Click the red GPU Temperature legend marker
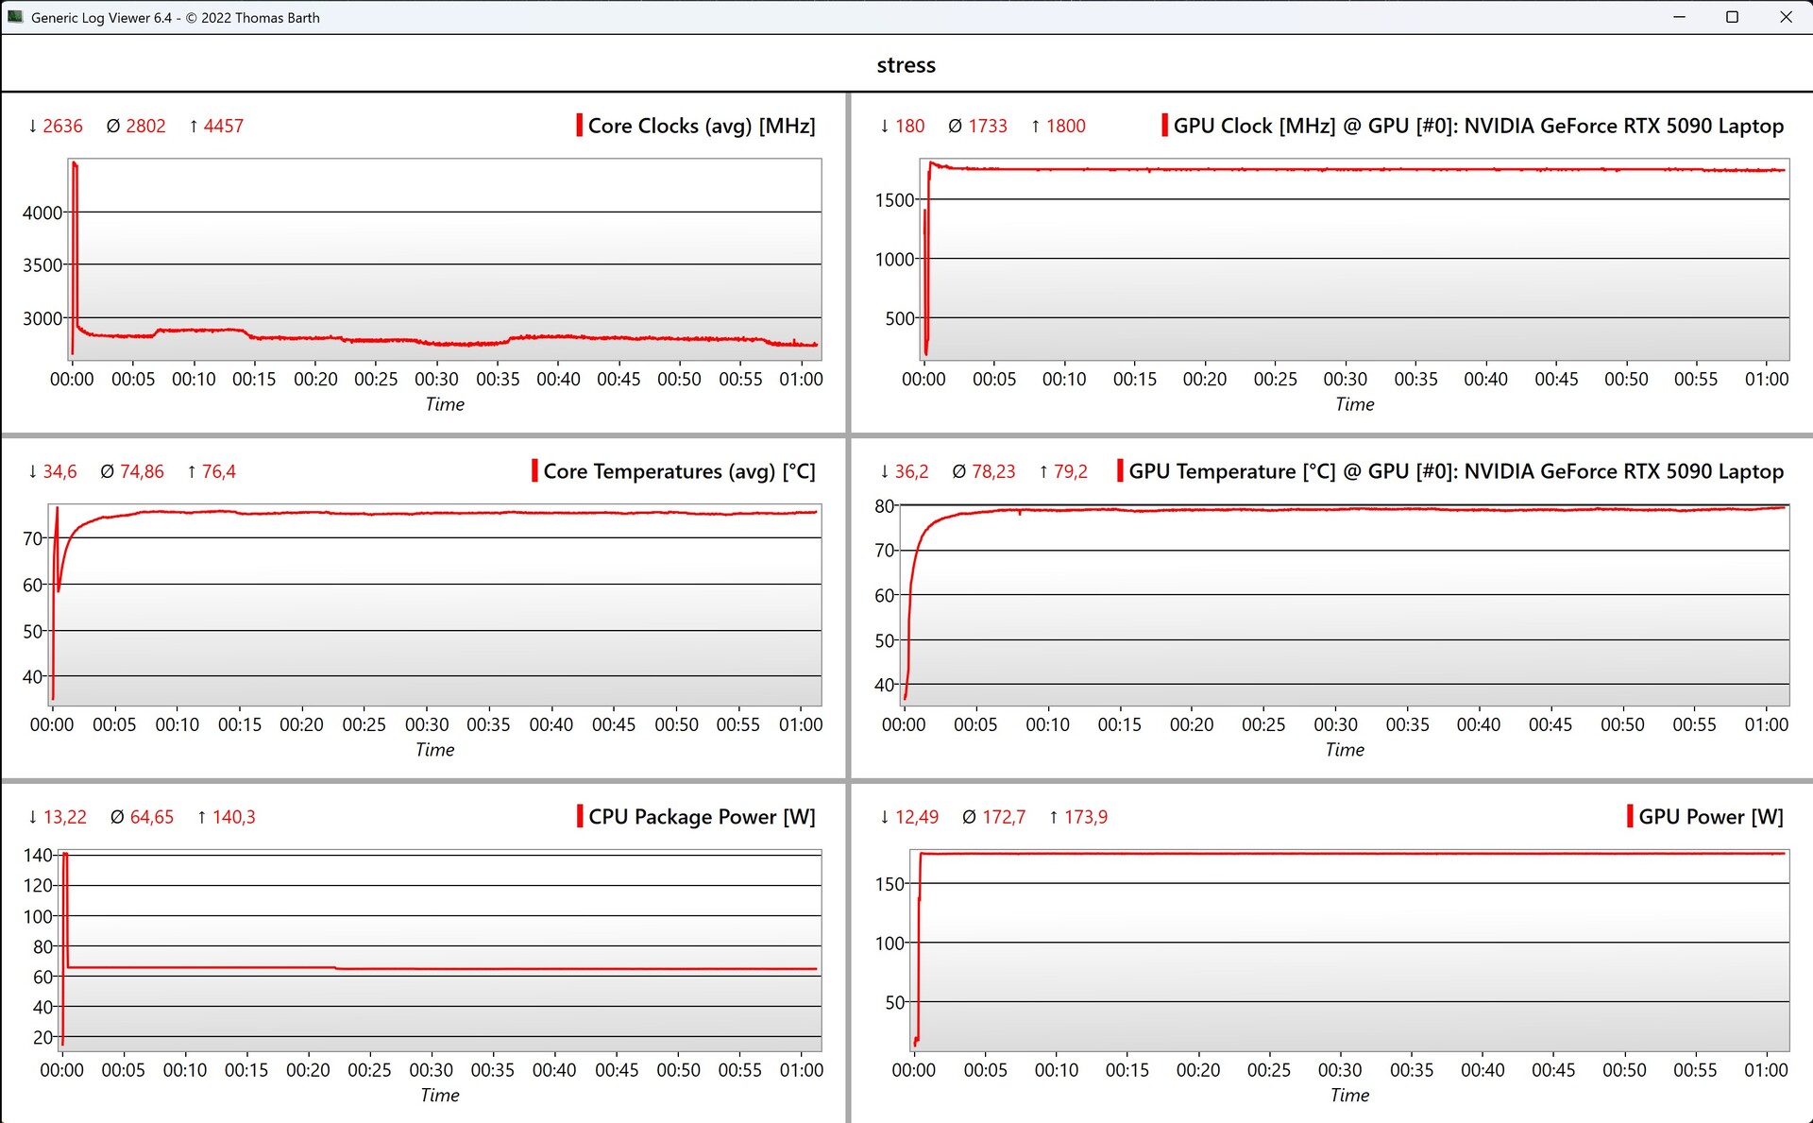This screenshot has width=1813, height=1123. point(1120,471)
